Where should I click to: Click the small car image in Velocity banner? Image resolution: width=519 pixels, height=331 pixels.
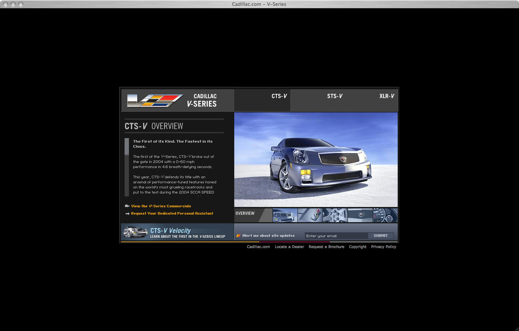[135, 232]
